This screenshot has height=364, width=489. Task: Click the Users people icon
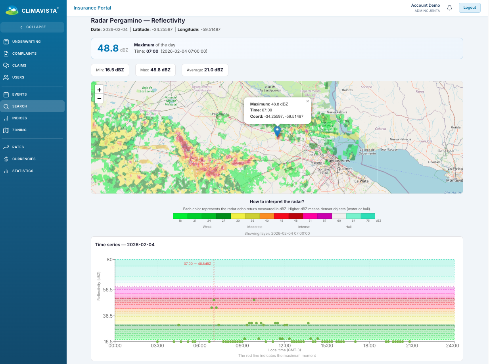coord(6,77)
